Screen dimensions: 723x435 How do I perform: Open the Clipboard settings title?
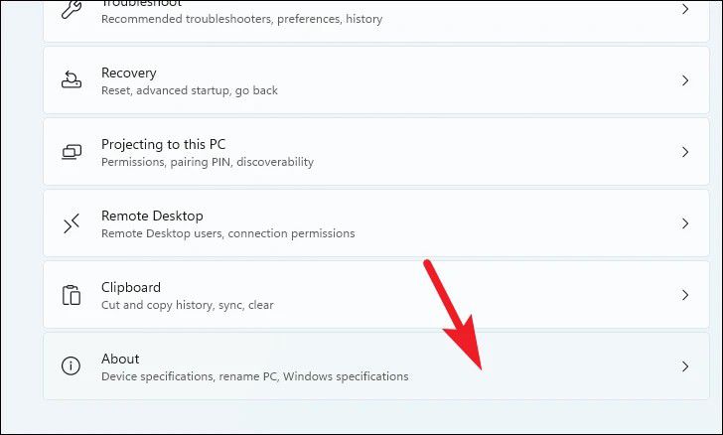coord(131,287)
